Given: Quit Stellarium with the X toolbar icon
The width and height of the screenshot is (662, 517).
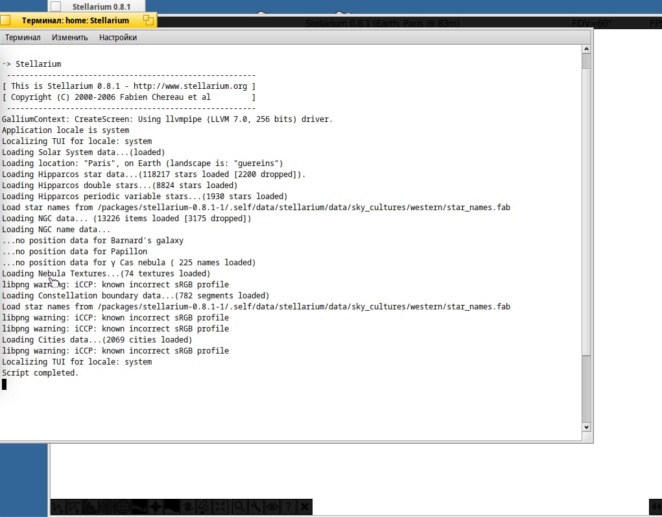Looking at the screenshot, I should pos(304,507).
